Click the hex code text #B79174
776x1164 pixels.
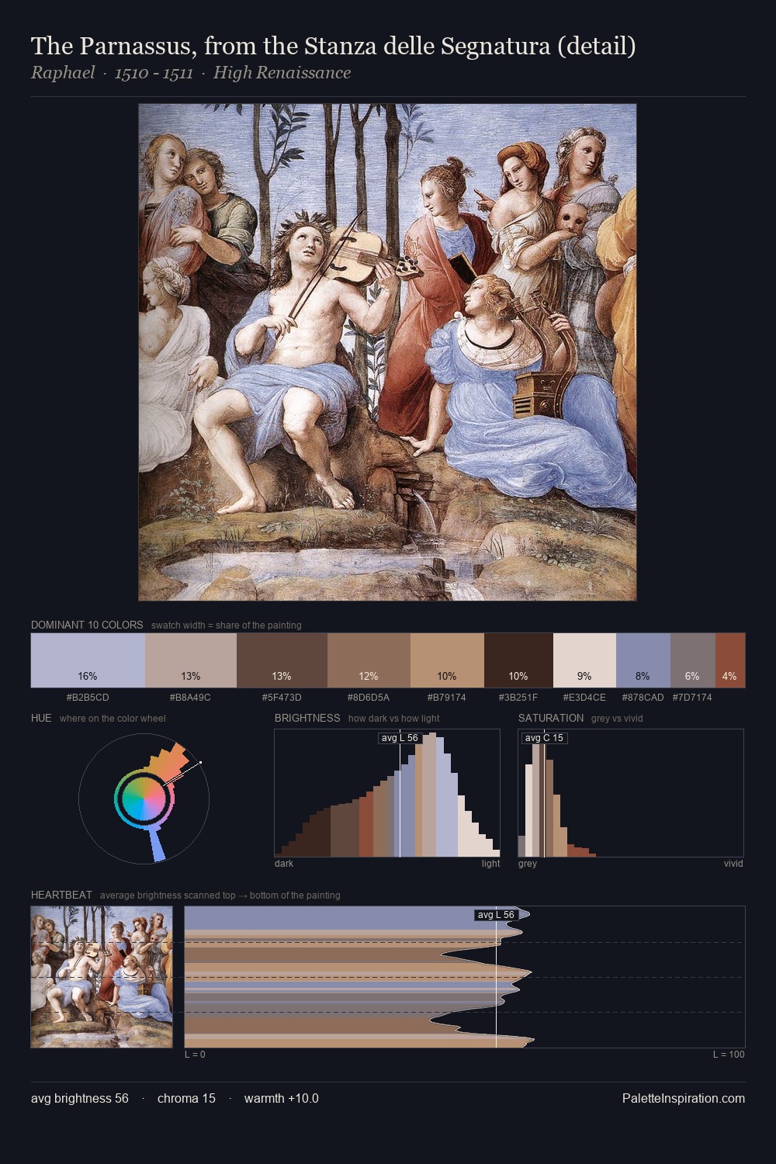click(x=447, y=698)
